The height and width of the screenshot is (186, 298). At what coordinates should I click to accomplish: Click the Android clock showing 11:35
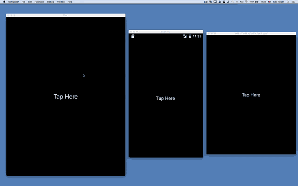197,37
